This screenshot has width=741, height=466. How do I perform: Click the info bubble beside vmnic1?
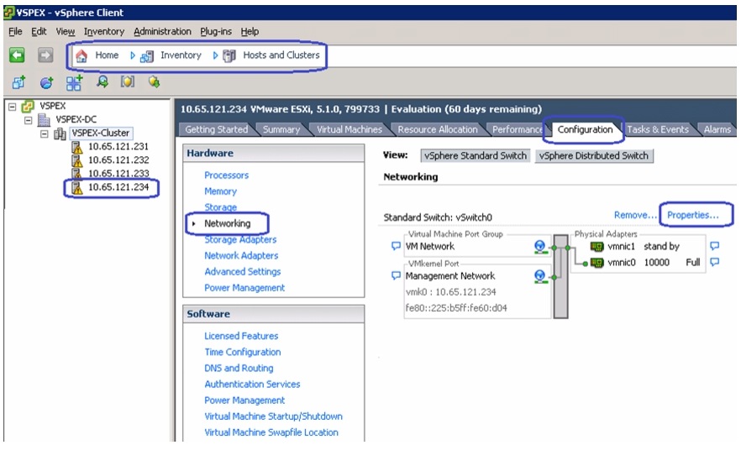point(714,245)
